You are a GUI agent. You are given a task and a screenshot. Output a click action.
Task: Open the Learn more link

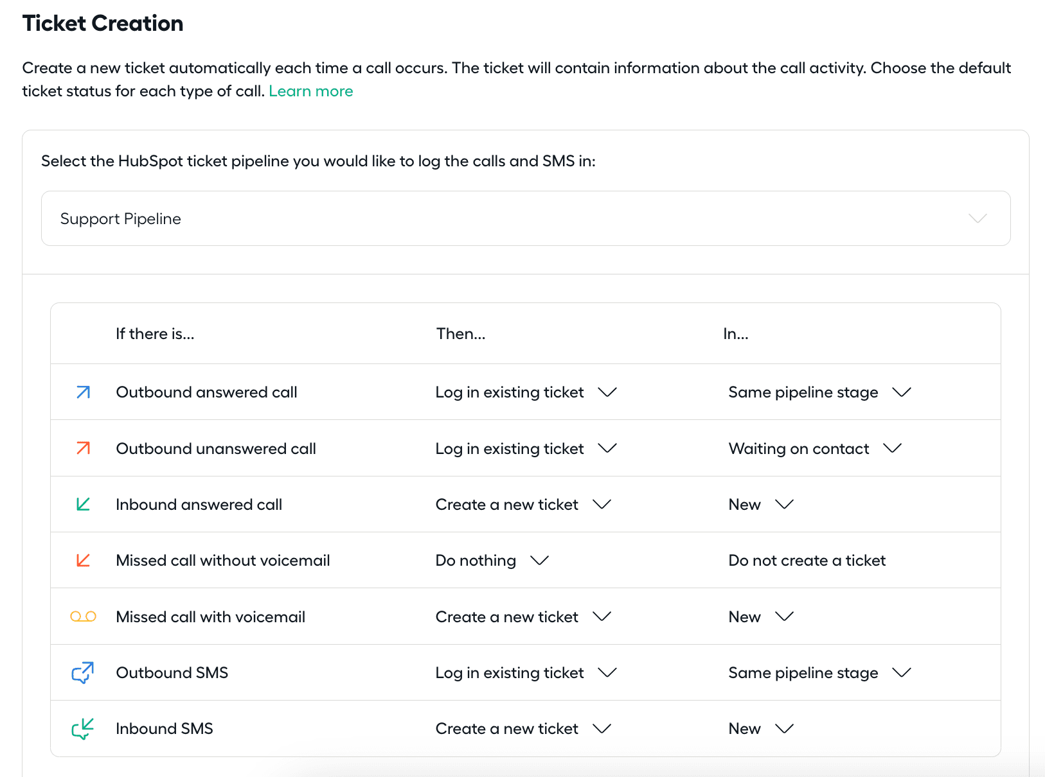310,91
